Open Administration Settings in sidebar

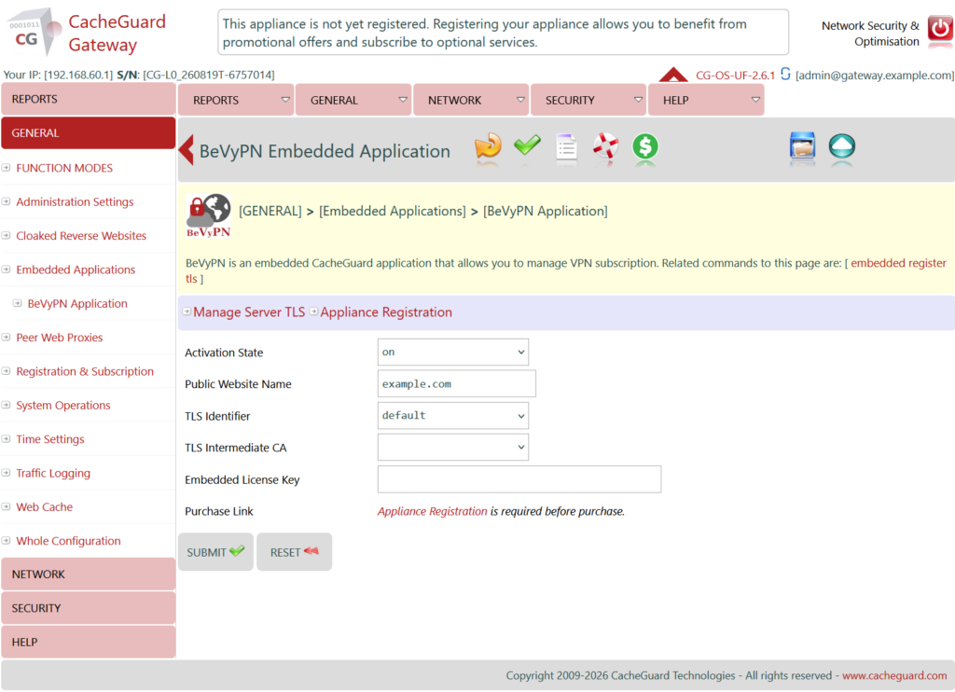coord(75,201)
